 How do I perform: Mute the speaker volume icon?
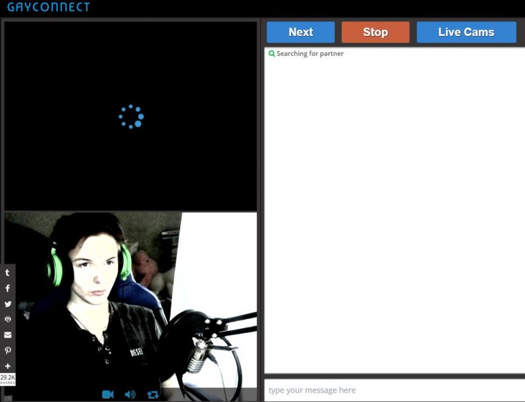coord(130,394)
